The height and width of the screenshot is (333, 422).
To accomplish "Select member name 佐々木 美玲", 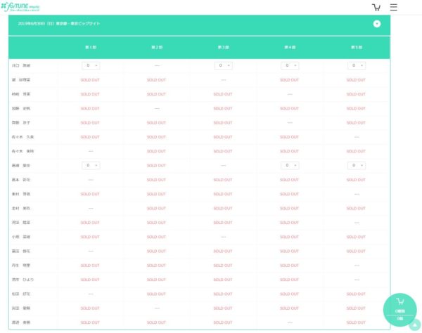I will [23, 151].
